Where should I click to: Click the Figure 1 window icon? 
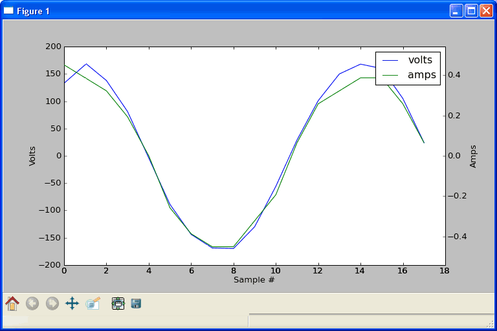tap(8, 11)
